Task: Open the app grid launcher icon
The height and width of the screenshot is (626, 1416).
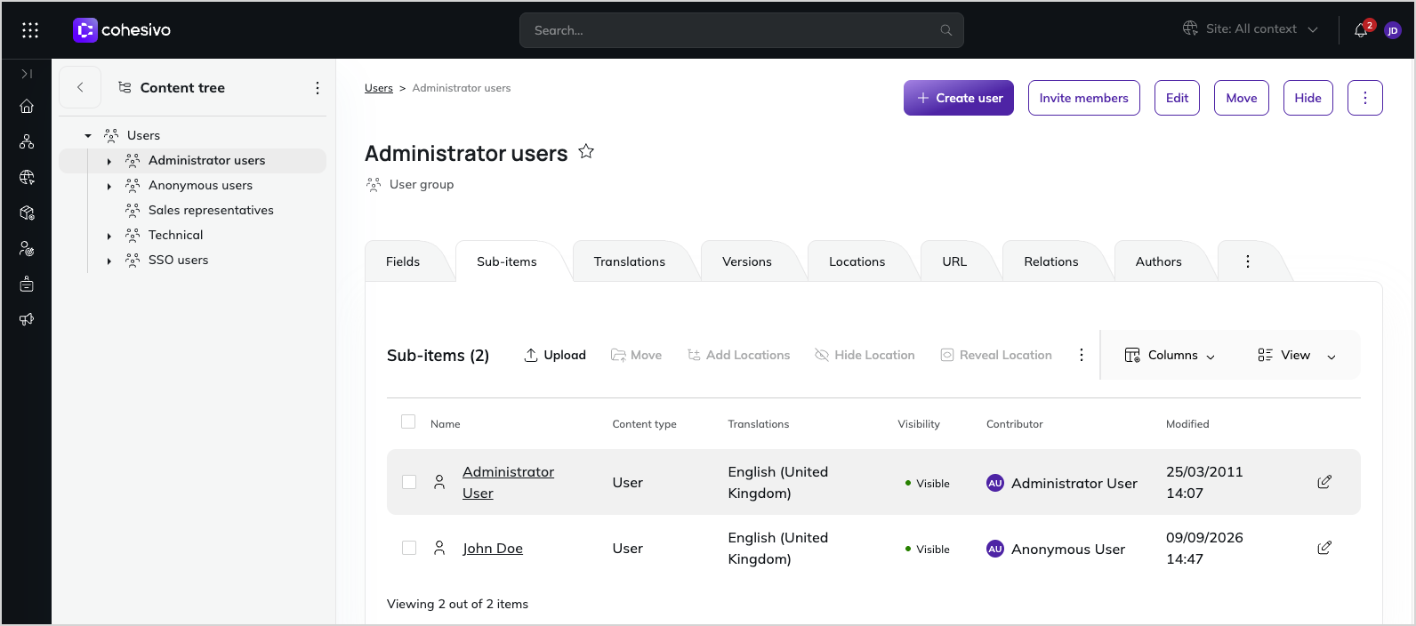Action: [30, 30]
